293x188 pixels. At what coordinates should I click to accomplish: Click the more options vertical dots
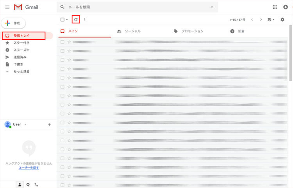coord(85,20)
